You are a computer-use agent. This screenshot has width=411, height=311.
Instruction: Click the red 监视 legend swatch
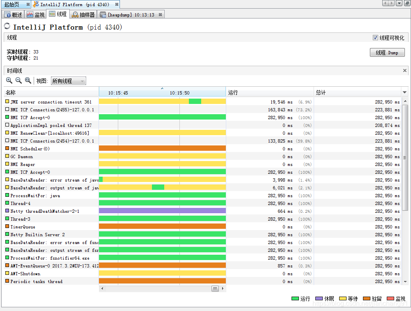(x=390, y=298)
